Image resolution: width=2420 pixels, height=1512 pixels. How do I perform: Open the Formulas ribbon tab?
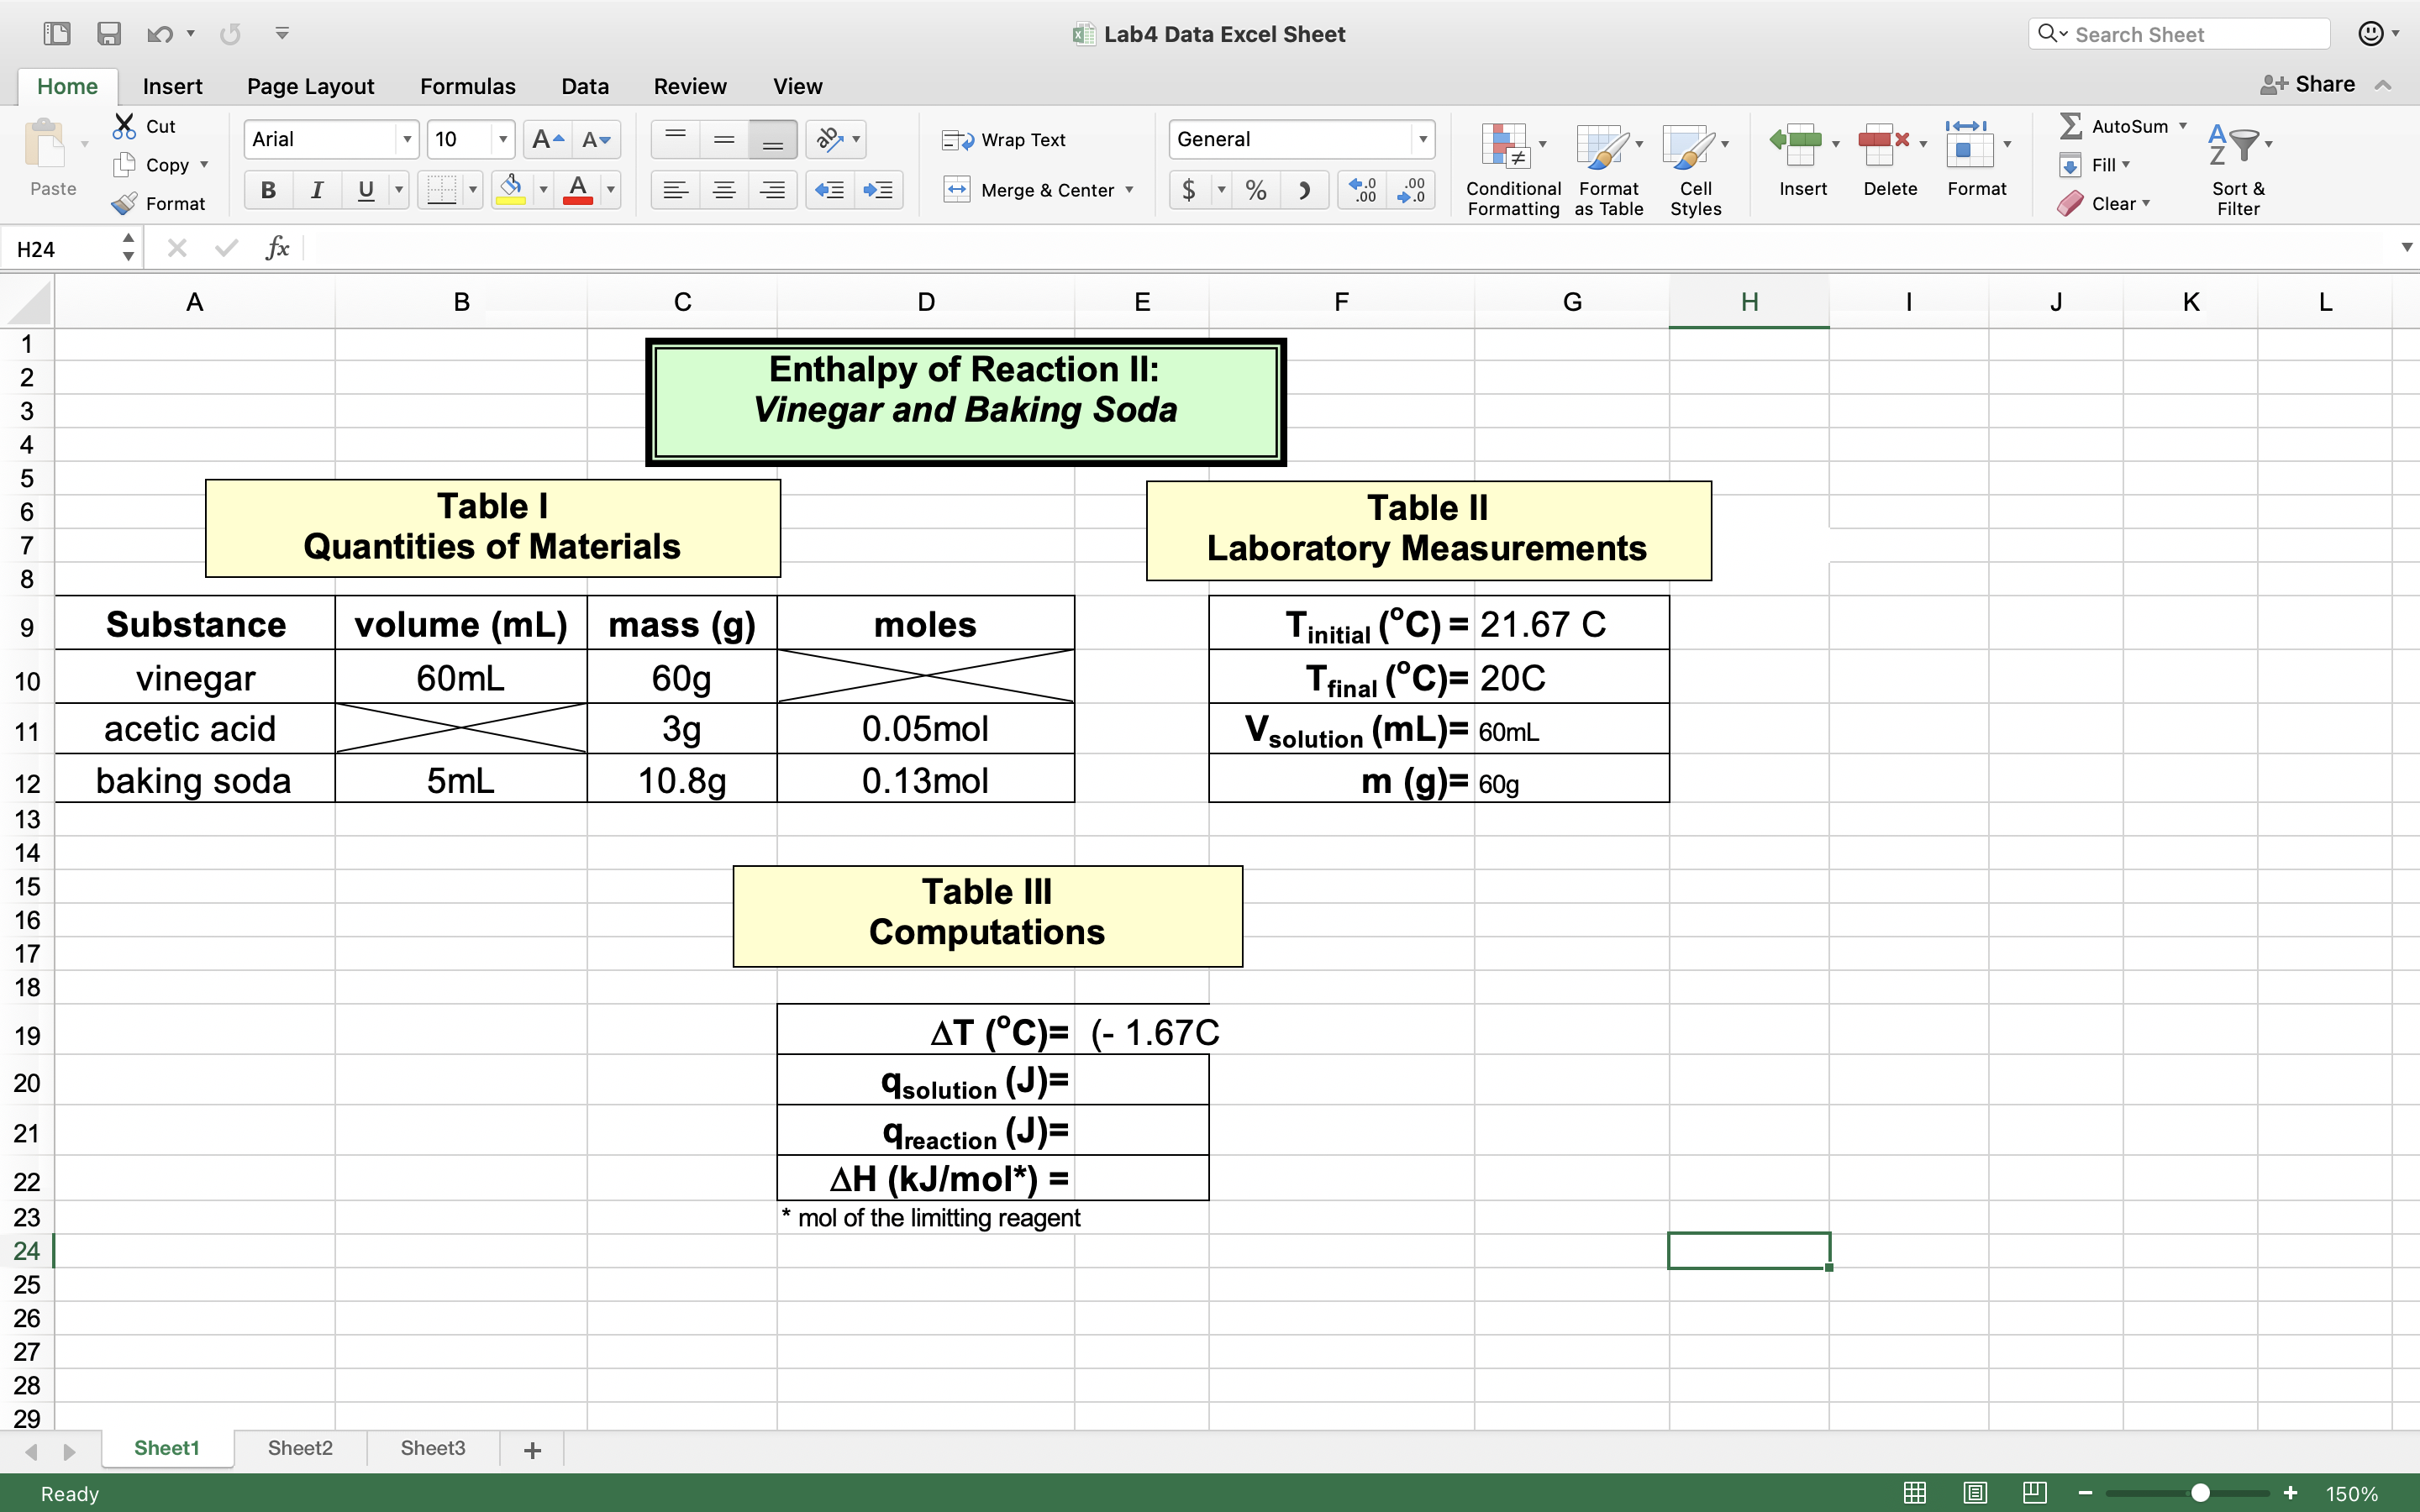pos(467,86)
